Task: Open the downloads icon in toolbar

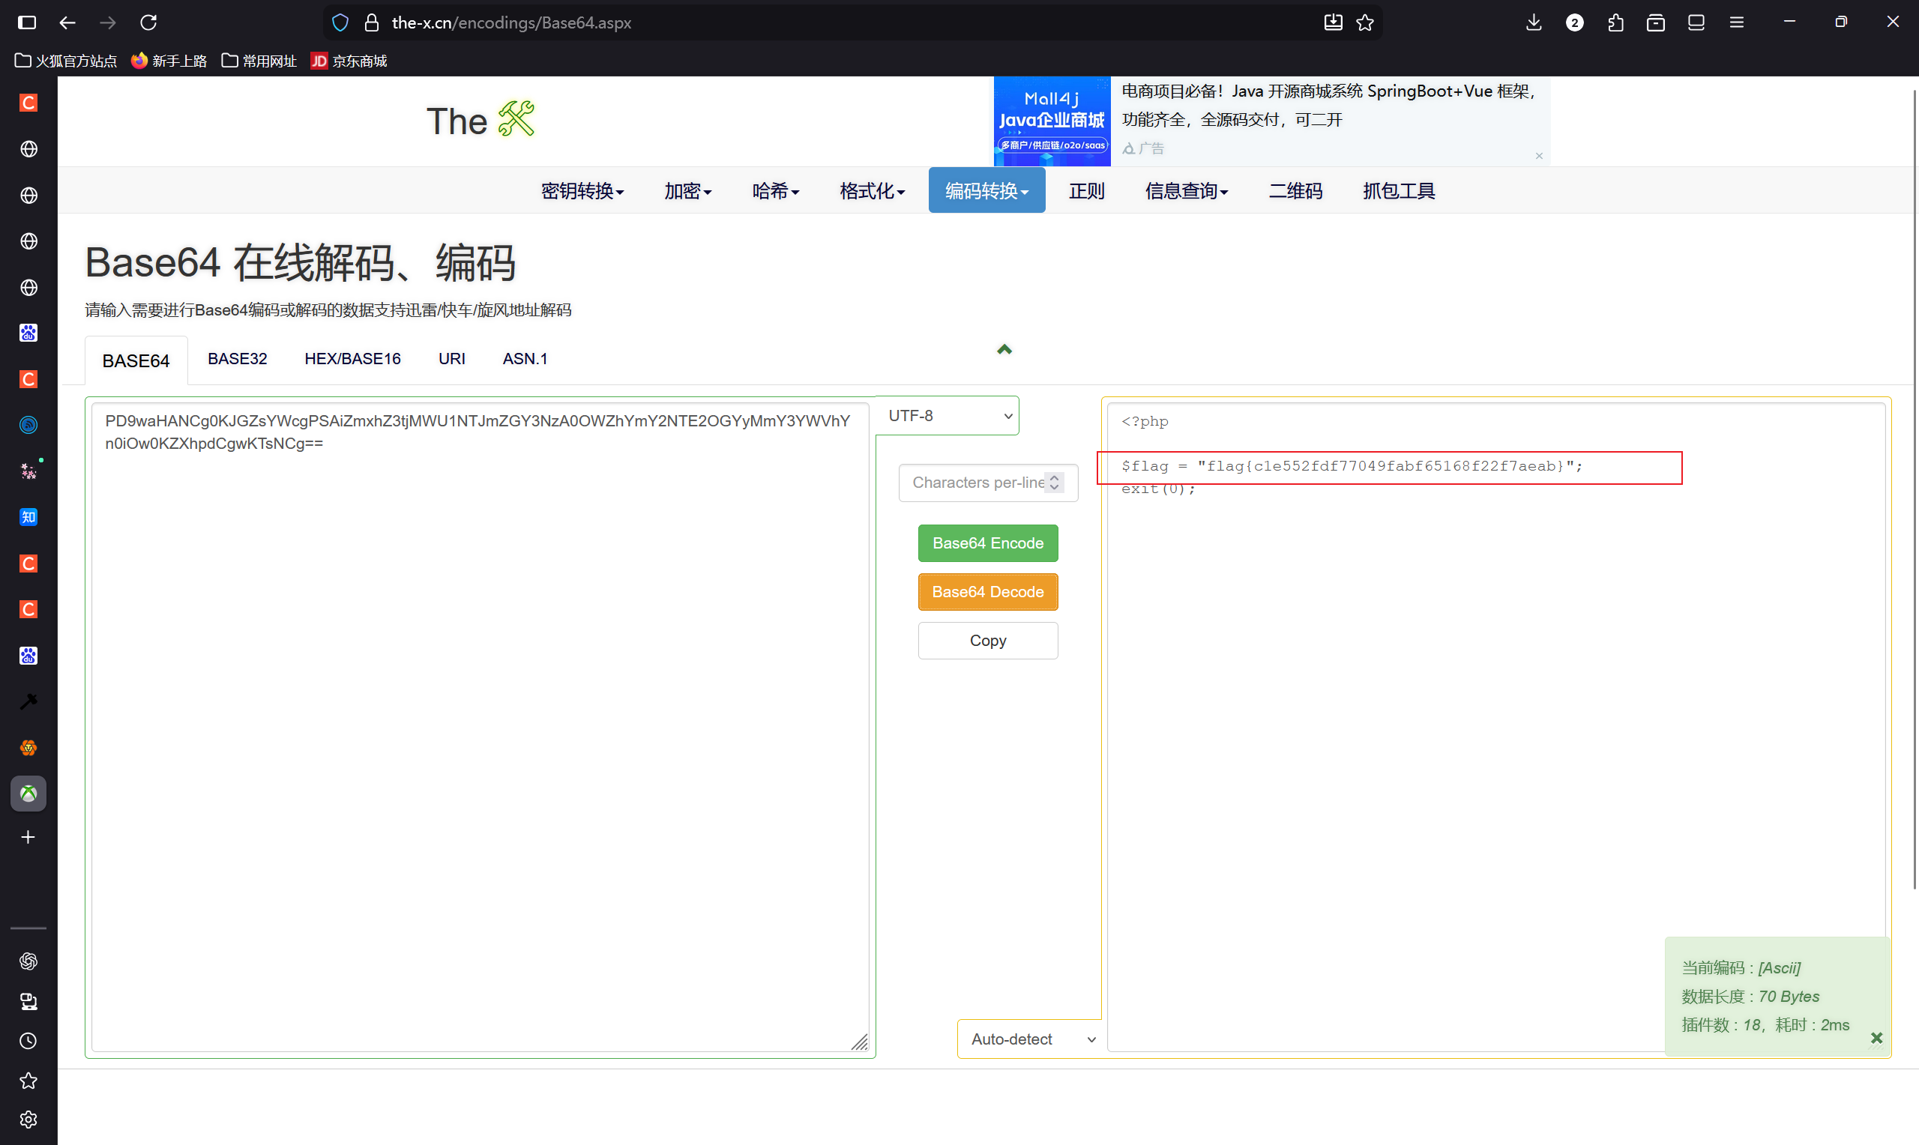Action: (1533, 22)
